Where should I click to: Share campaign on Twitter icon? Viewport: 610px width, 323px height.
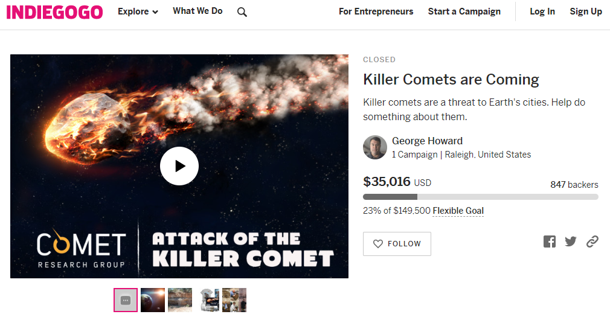571,241
